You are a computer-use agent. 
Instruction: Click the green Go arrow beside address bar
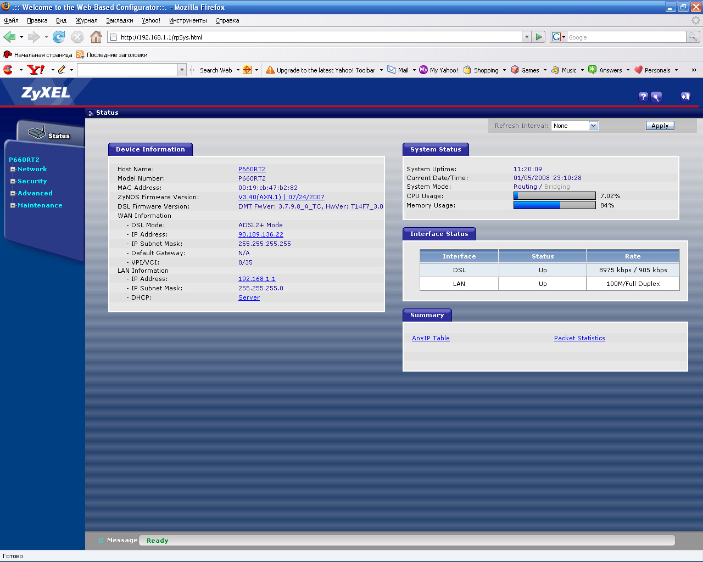coord(539,37)
